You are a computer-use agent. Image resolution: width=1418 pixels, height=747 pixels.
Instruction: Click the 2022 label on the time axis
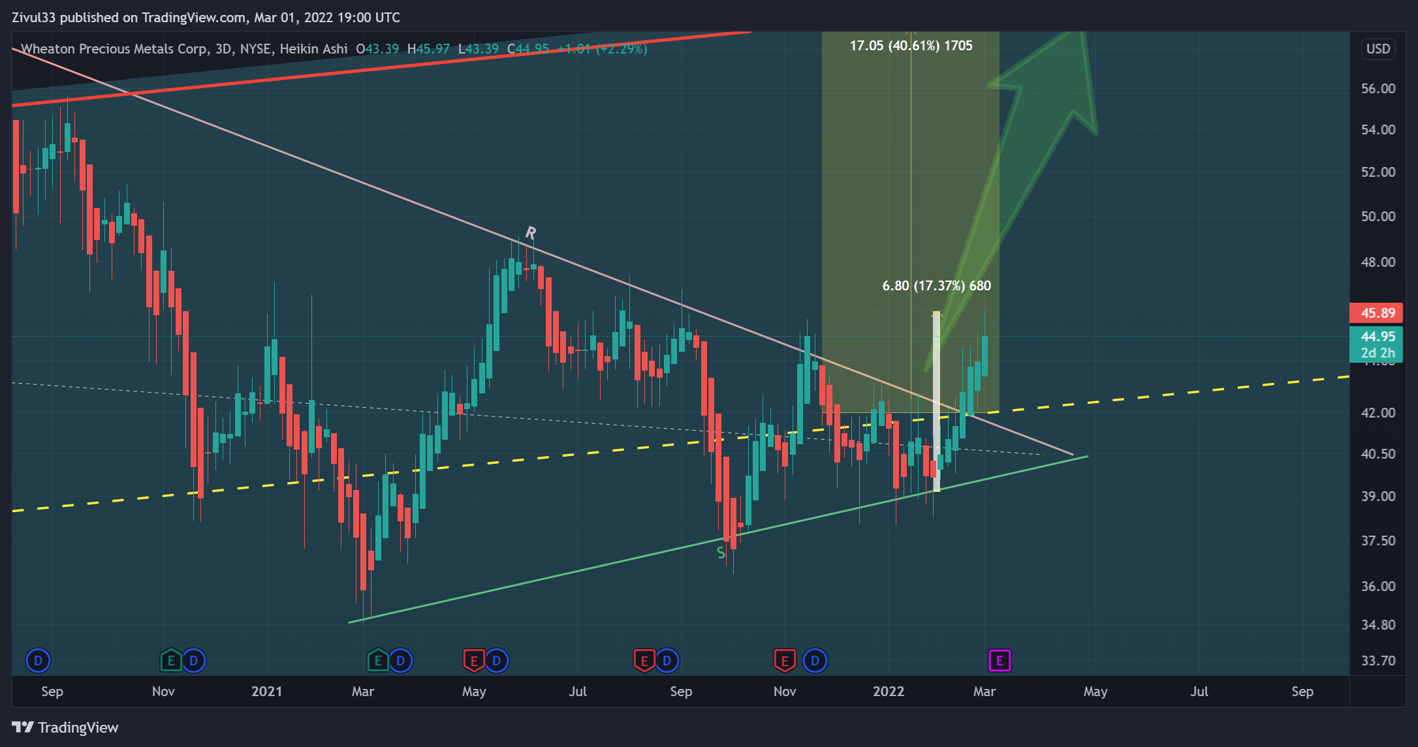click(889, 692)
